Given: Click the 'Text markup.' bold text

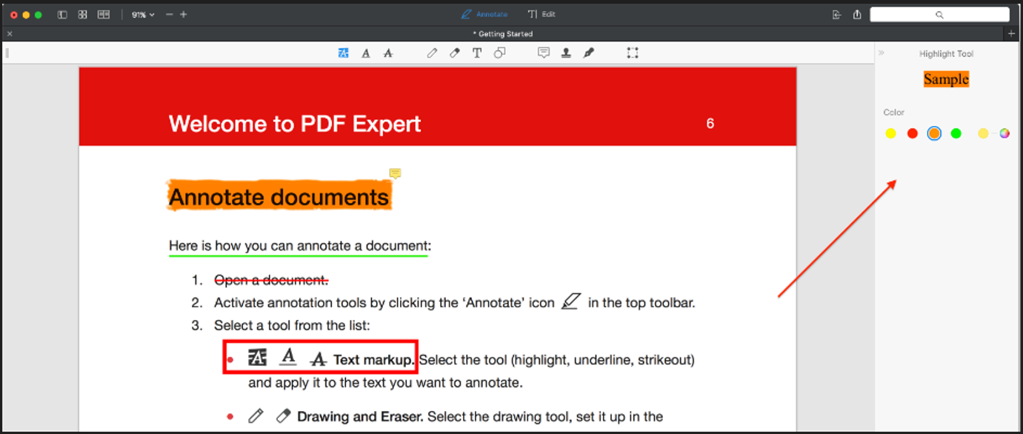Looking at the screenshot, I should coord(374,360).
